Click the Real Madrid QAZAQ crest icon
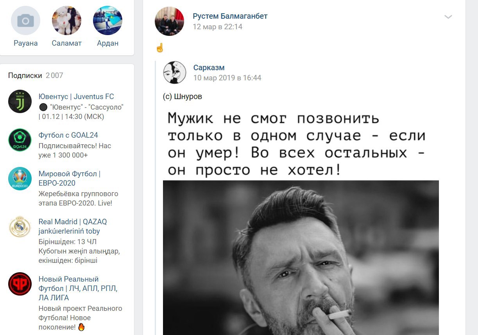This screenshot has height=335, width=478. 20,227
